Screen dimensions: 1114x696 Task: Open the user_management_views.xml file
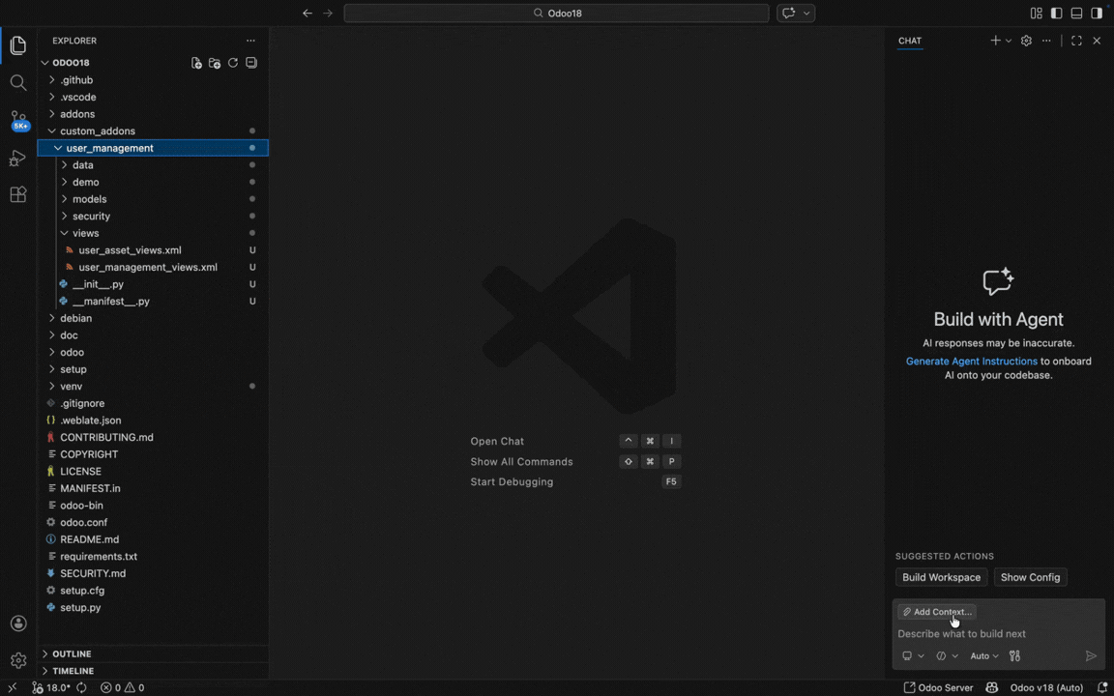pos(153,267)
